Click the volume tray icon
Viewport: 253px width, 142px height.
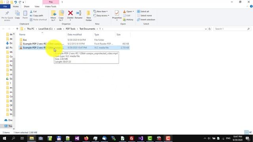click(209, 138)
